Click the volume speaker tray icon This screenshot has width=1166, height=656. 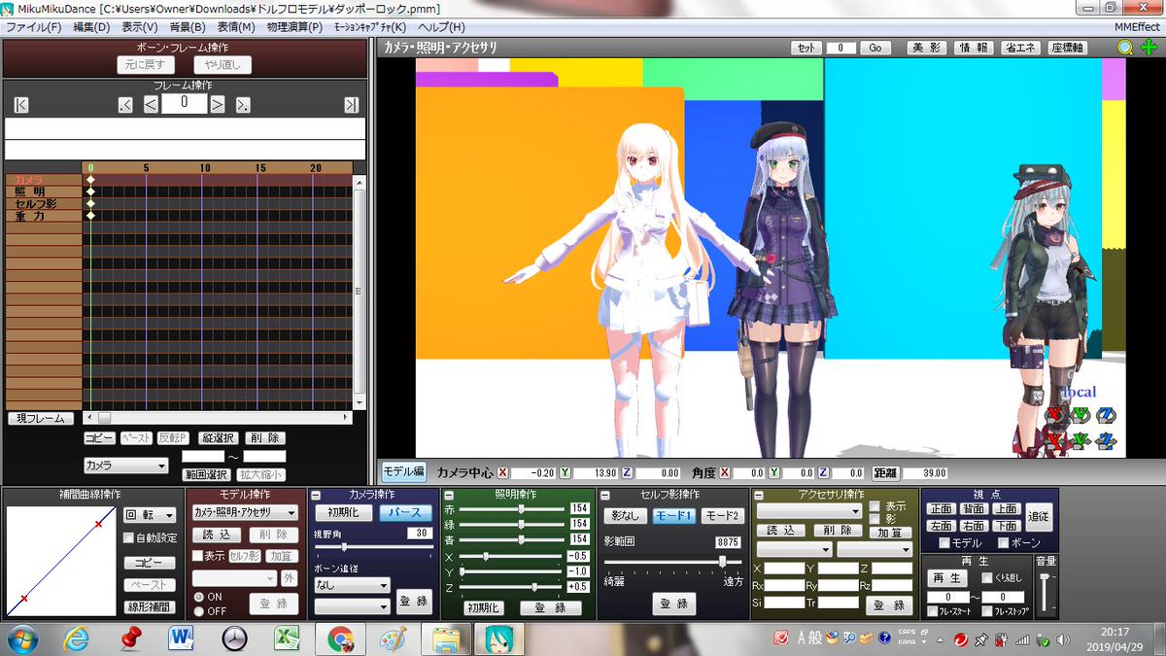(x=1063, y=639)
